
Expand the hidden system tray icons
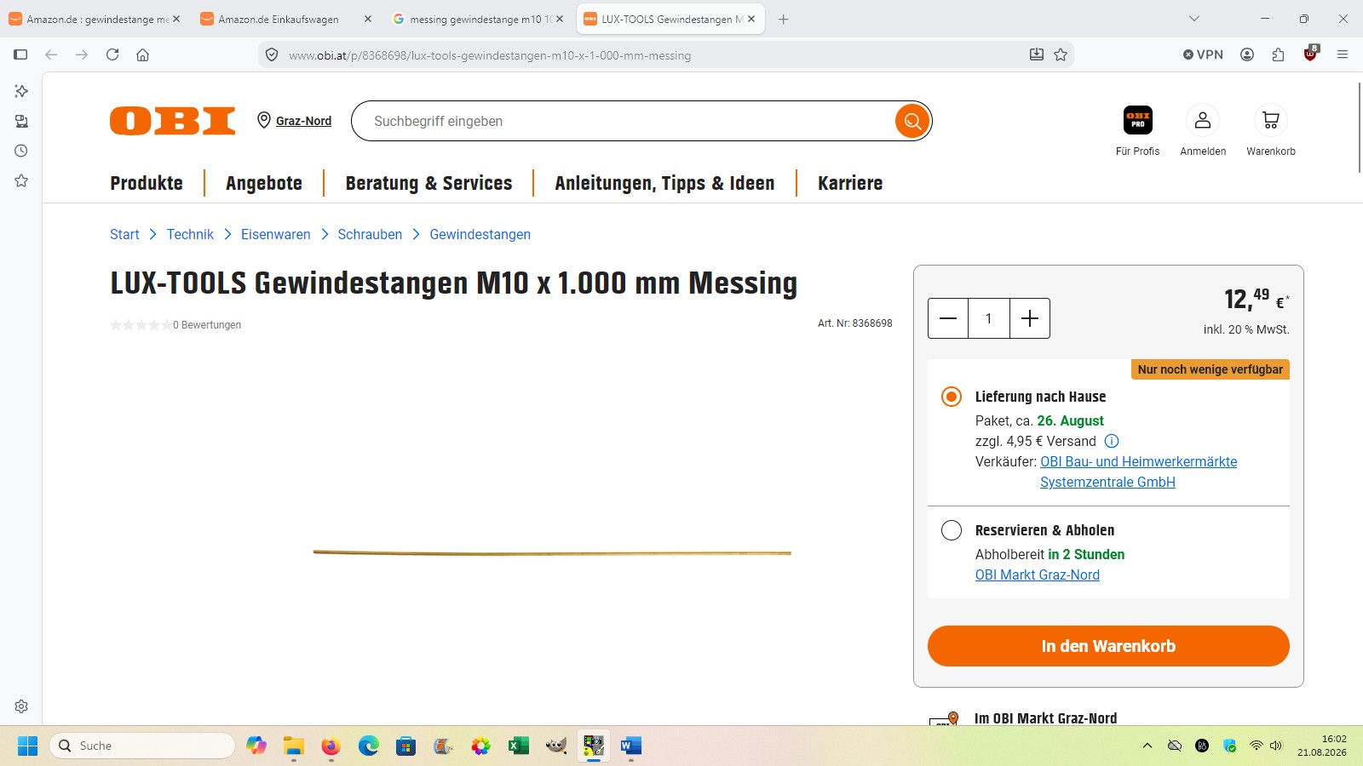coord(1147,746)
